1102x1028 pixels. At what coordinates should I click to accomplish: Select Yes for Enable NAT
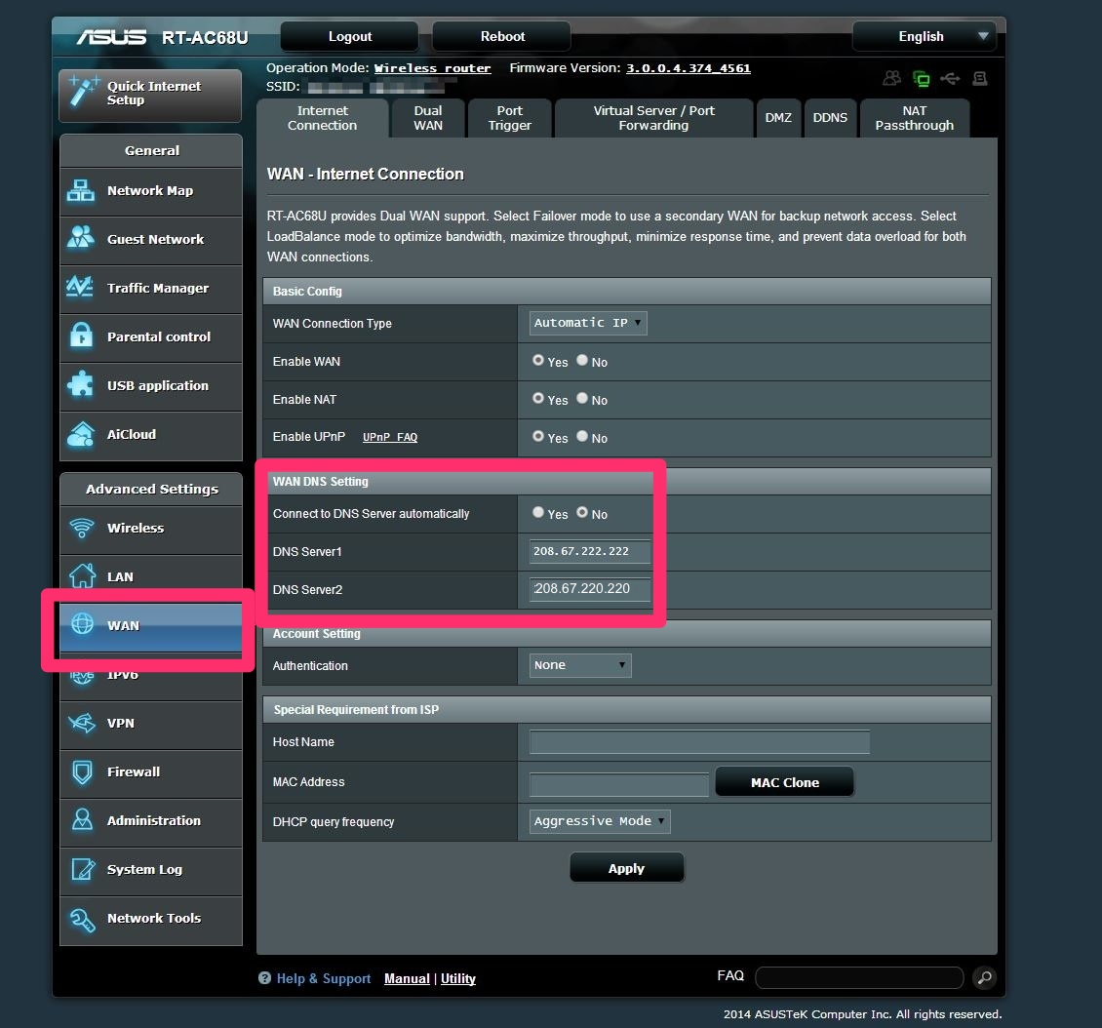tap(538, 398)
